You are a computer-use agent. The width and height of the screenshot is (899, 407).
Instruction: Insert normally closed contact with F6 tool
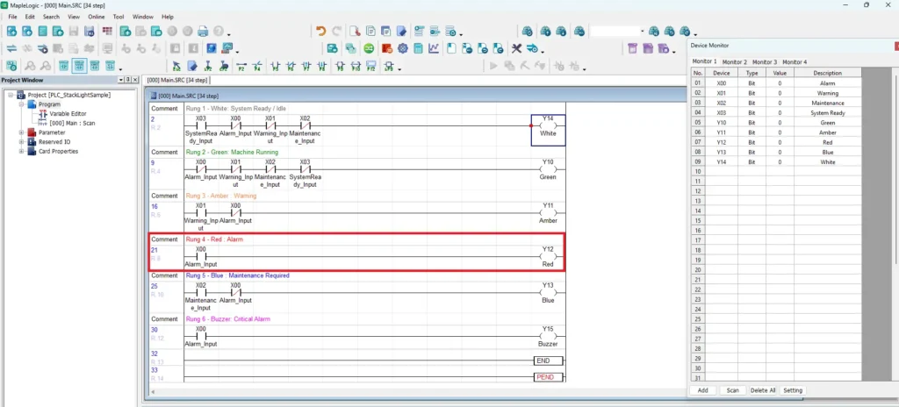coord(291,67)
